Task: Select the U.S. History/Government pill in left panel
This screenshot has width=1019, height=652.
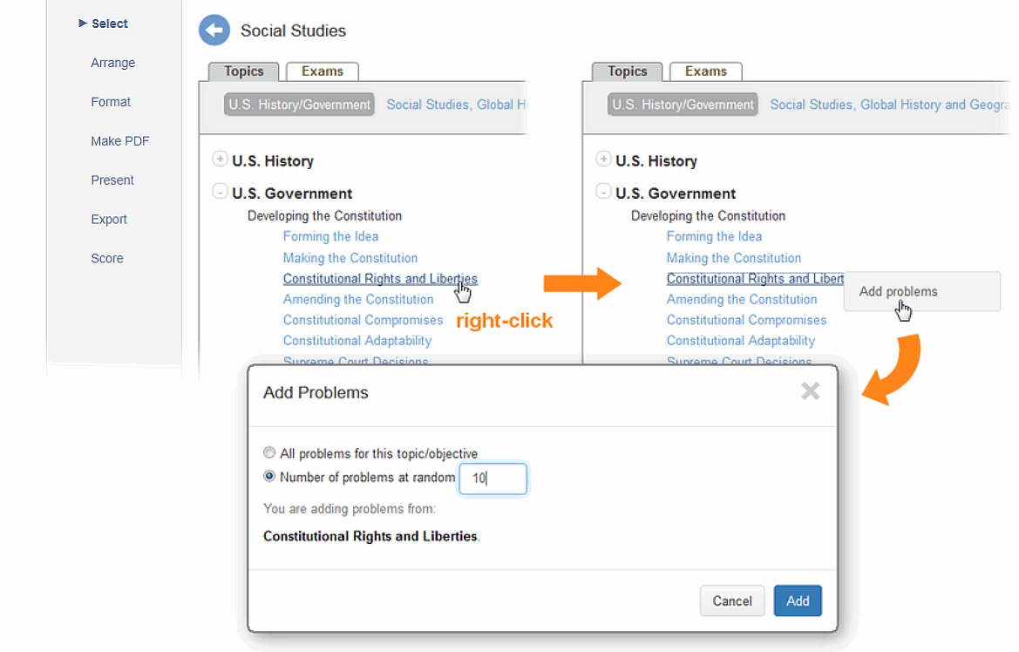Action: coord(299,105)
